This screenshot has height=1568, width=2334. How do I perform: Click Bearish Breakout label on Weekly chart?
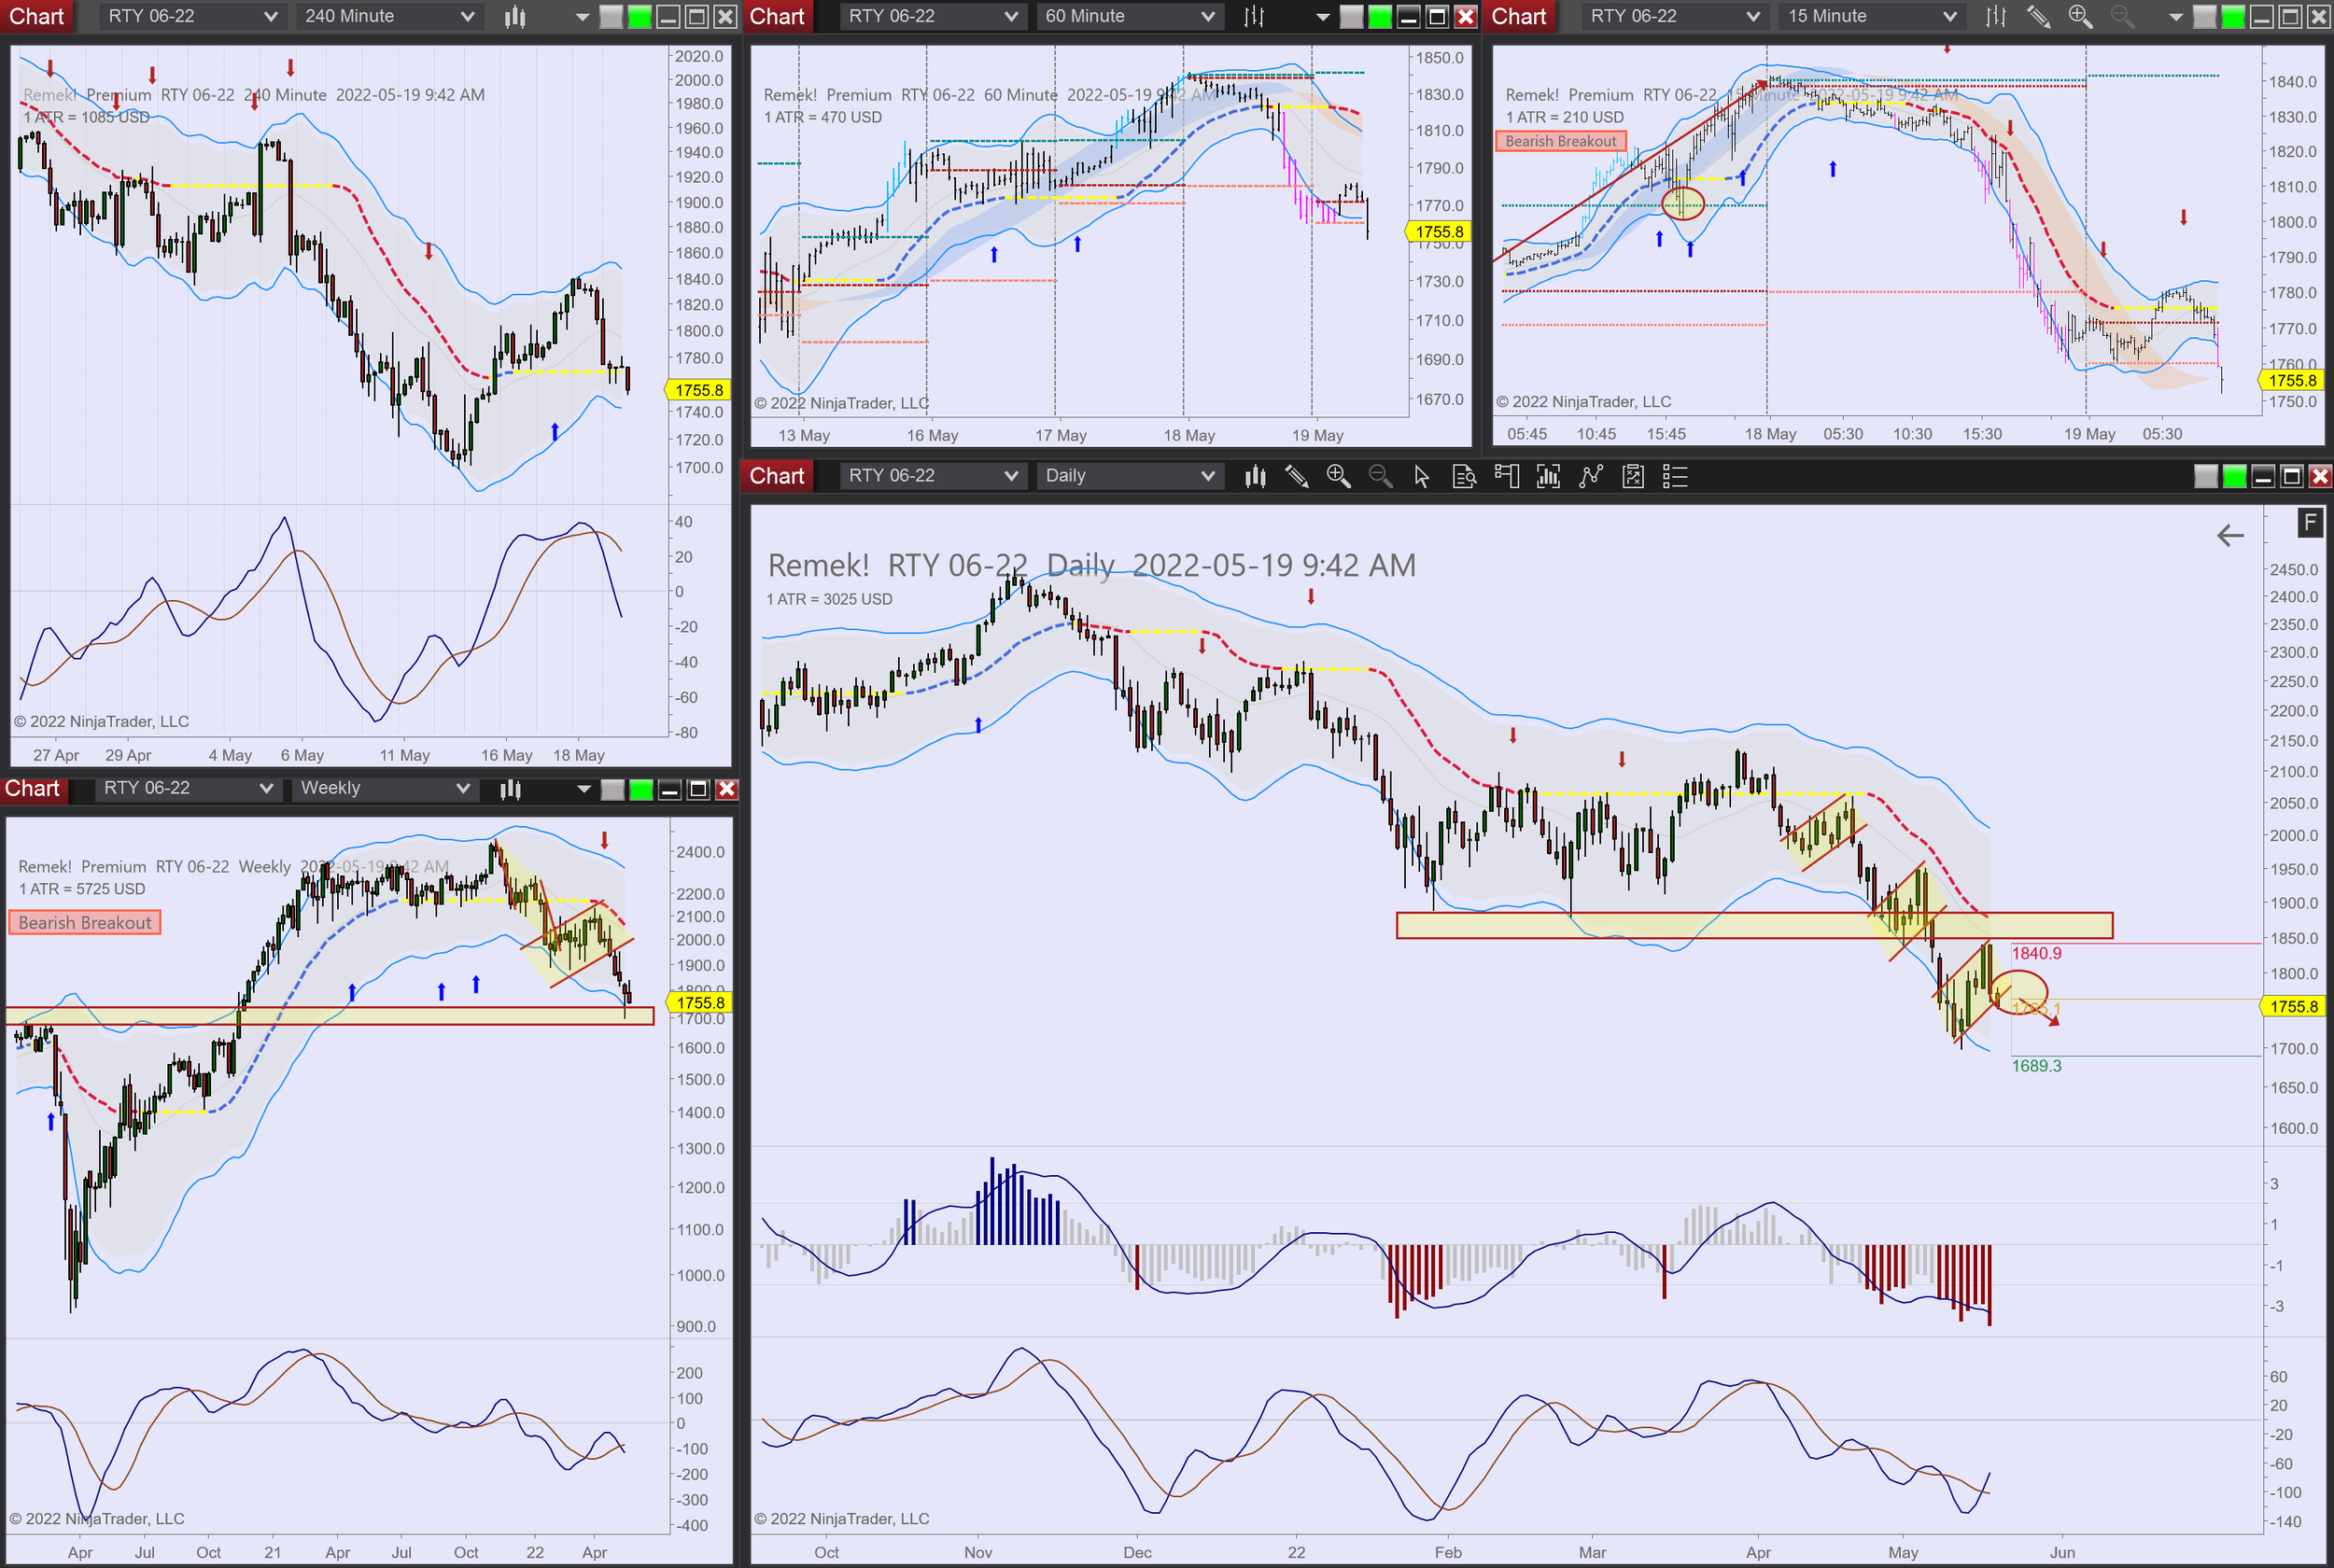coord(85,923)
